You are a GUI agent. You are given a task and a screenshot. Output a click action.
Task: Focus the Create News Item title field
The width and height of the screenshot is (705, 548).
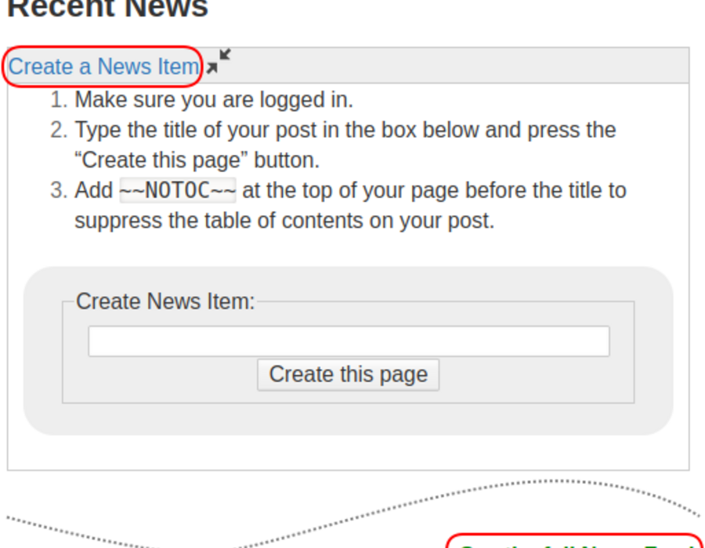point(349,341)
